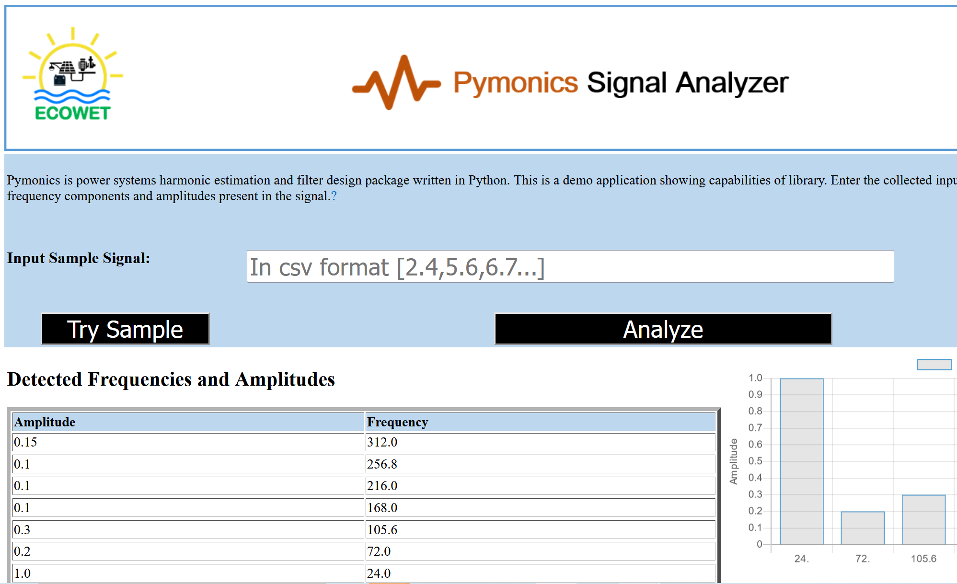Select the 0.2 amplitude cell
Screen dimensions: 957x584
[x=188, y=551]
